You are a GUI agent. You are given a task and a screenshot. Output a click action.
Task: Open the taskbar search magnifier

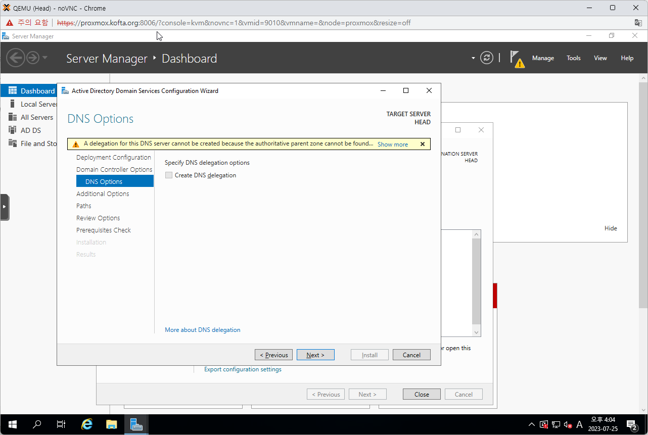click(x=37, y=424)
